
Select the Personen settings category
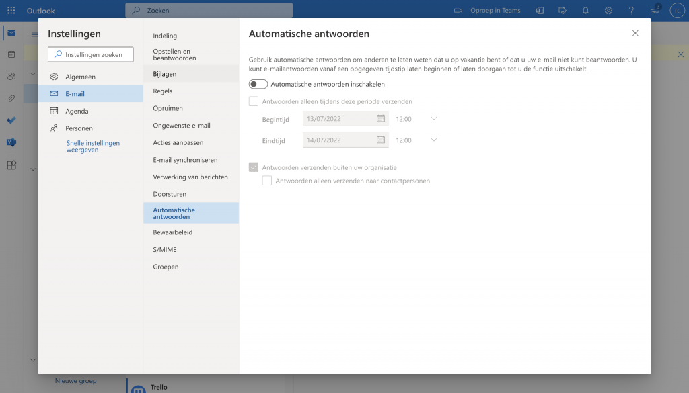[91, 128]
